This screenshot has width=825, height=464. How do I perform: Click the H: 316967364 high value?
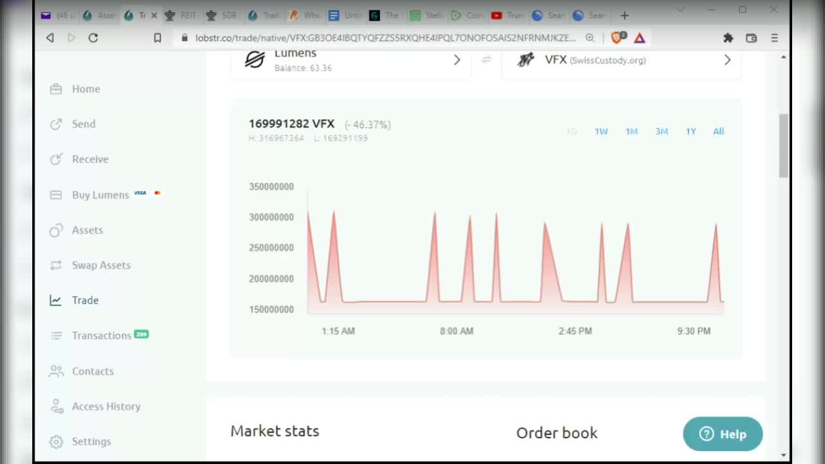tap(276, 138)
